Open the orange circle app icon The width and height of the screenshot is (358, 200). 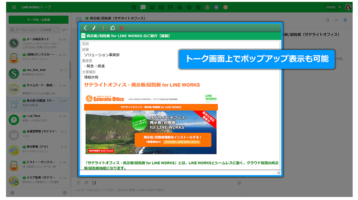[226, 7]
